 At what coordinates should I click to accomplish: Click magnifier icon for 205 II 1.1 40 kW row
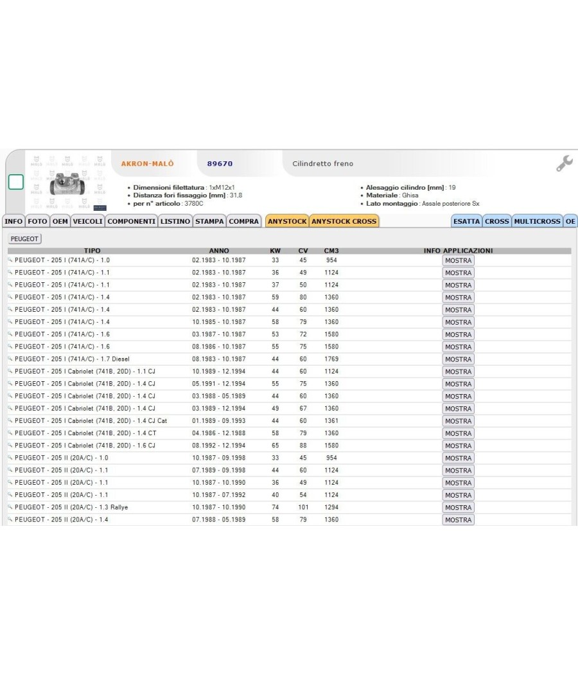[10, 494]
